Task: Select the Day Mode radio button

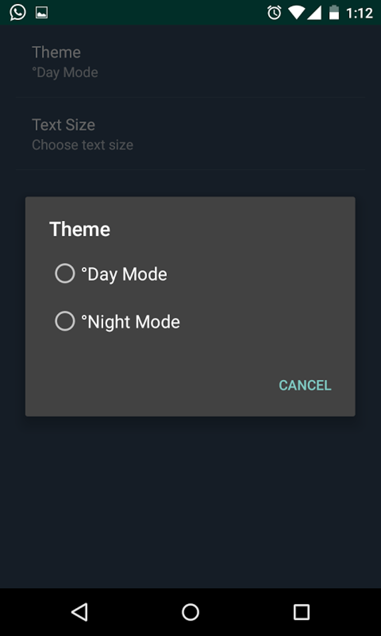Action: [x=65, y=273]
